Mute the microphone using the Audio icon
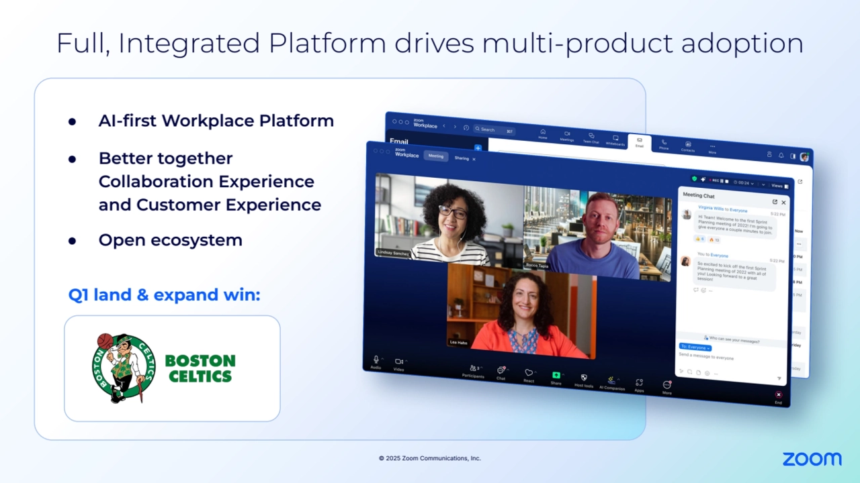This screenshot has width=860, height=483. pos(376,360)
